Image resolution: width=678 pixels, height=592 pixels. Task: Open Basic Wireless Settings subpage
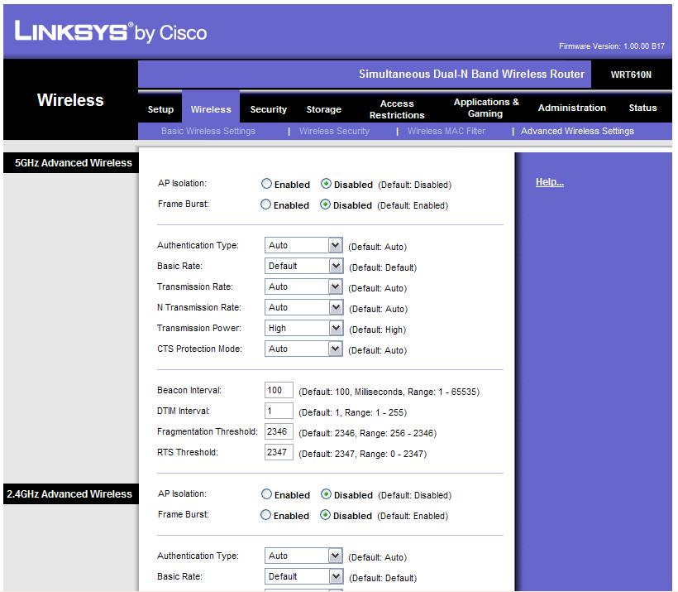point(208,131)
